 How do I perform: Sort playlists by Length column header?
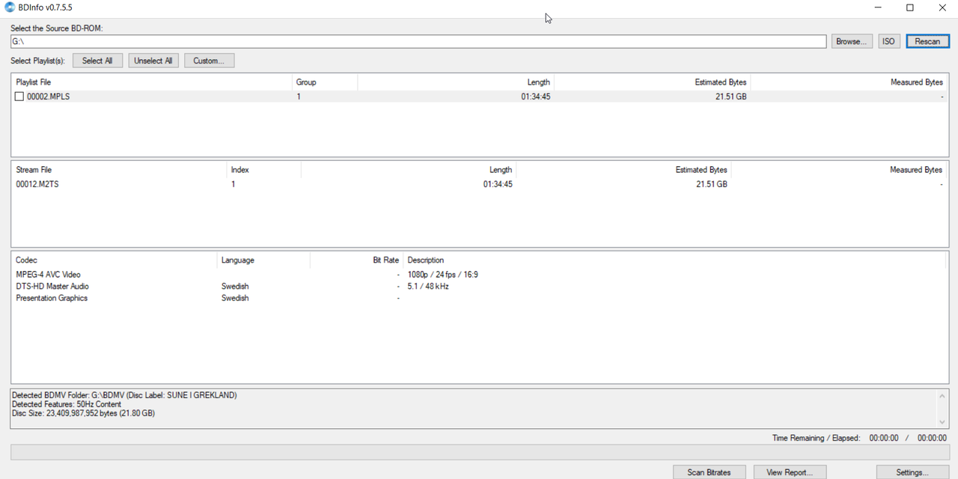point(456,82)
